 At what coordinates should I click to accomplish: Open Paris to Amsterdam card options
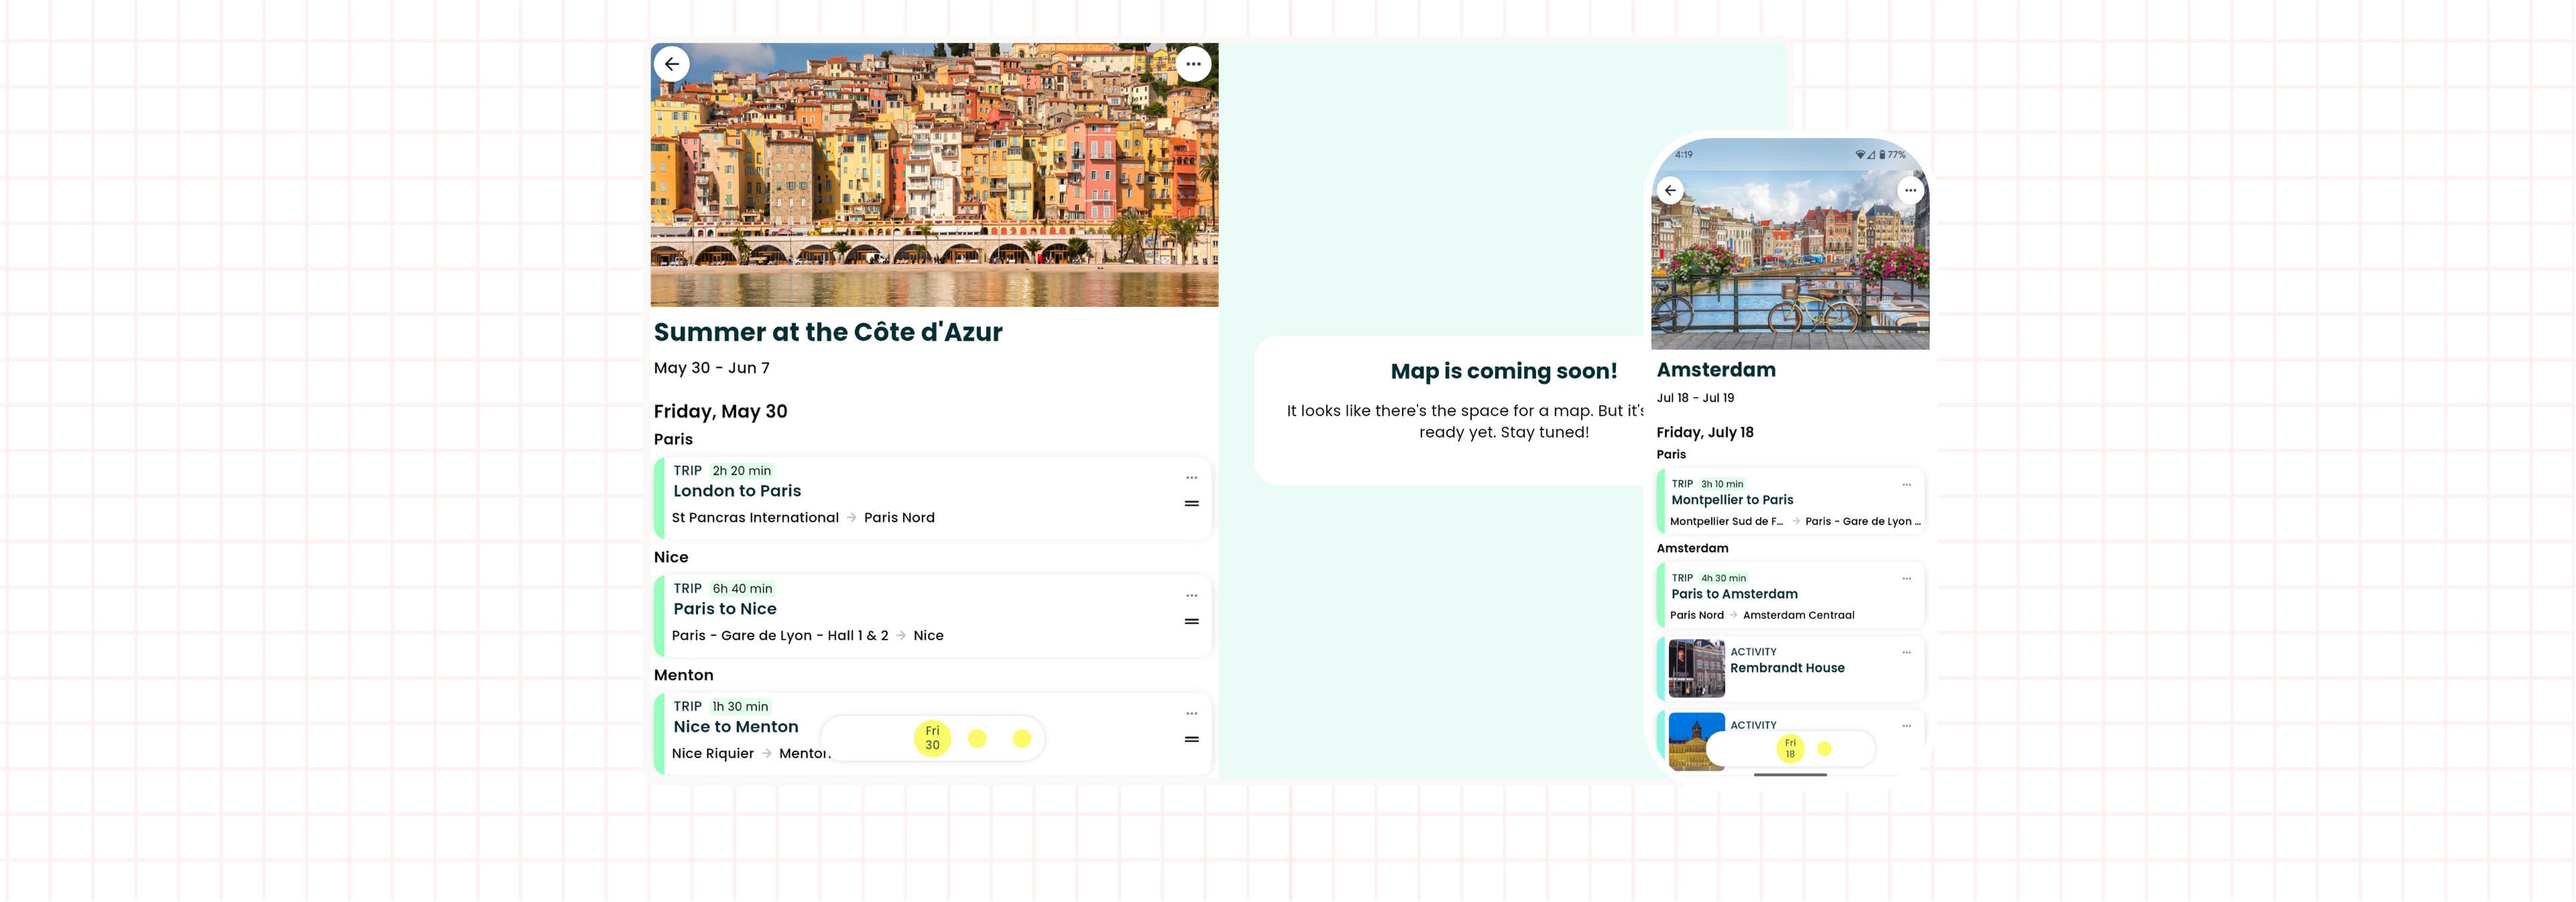point(1906,579)
